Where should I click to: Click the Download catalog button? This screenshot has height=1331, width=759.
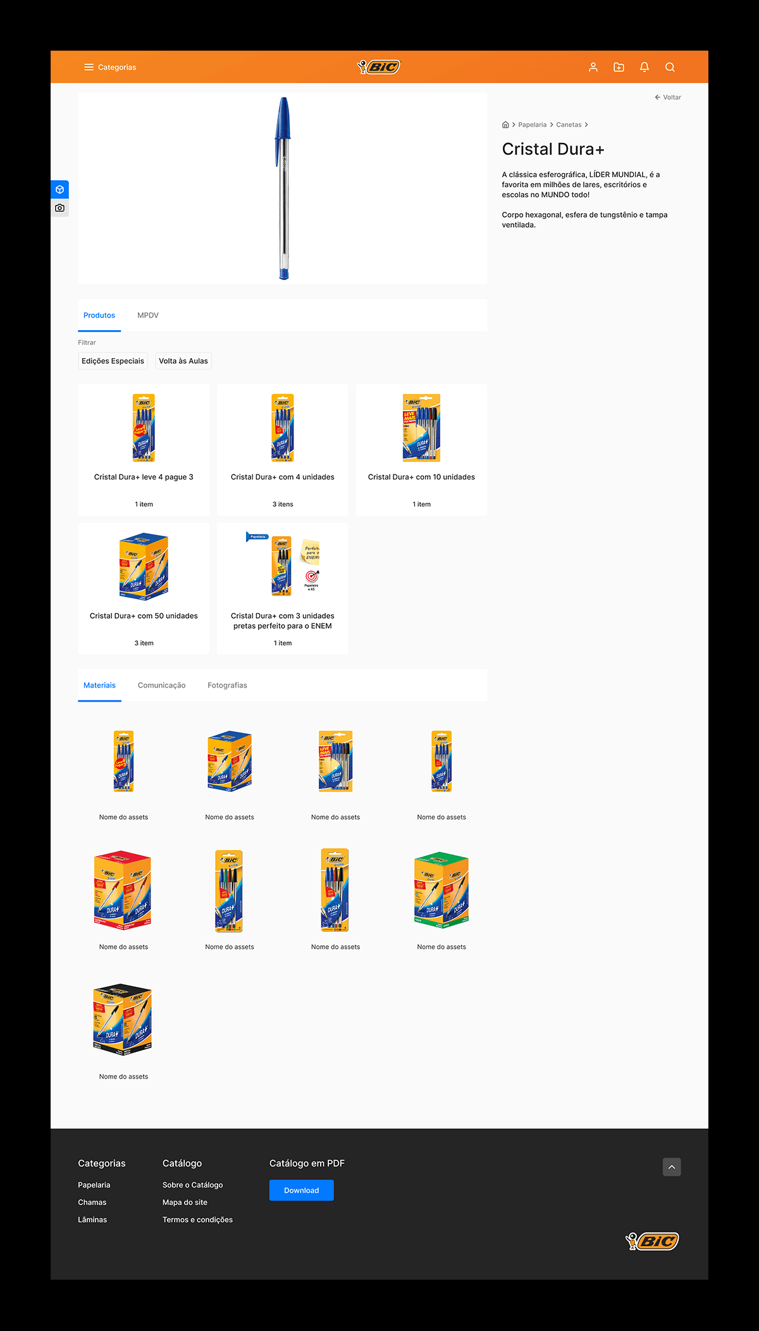(301, 1190)
